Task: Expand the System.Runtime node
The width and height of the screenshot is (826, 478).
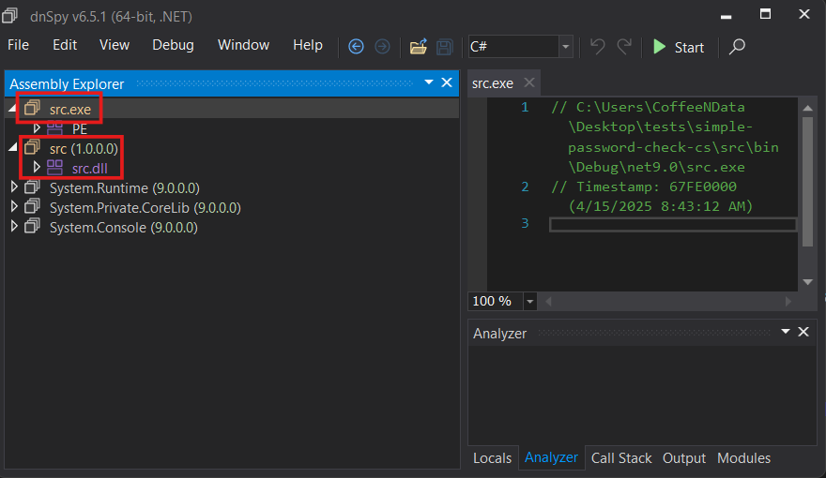Action: click(x=14, y=187)
